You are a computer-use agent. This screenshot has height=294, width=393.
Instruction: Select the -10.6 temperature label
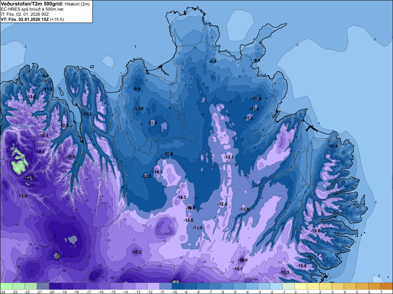139,108
